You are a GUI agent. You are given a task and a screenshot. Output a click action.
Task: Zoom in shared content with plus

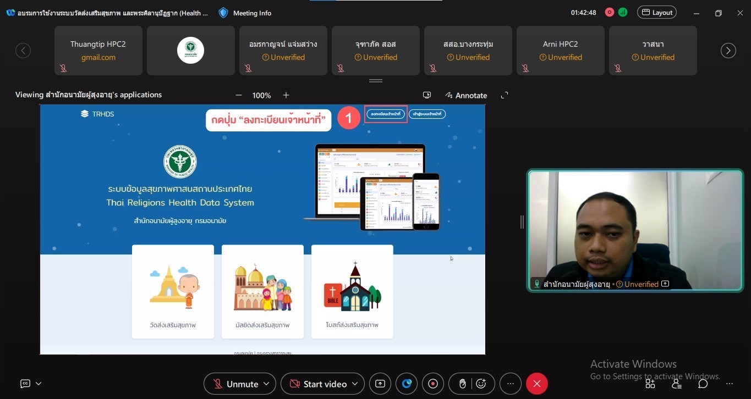[x=286, y=95]
